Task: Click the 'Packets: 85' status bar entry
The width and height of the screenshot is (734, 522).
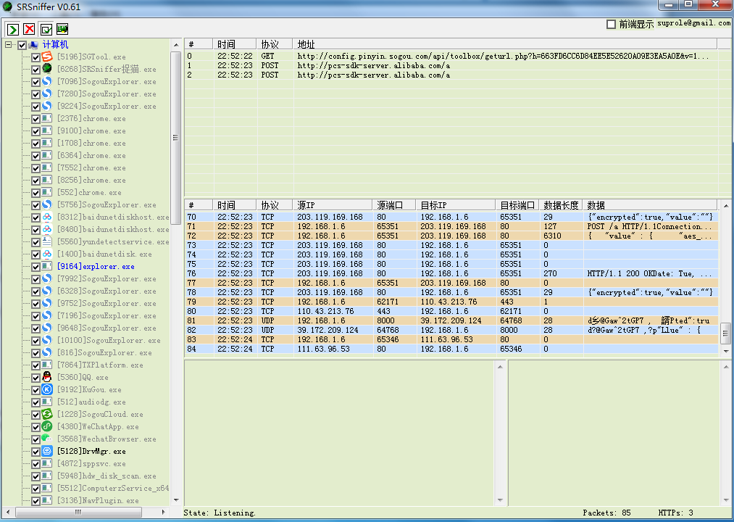Action: pos(606,513)
